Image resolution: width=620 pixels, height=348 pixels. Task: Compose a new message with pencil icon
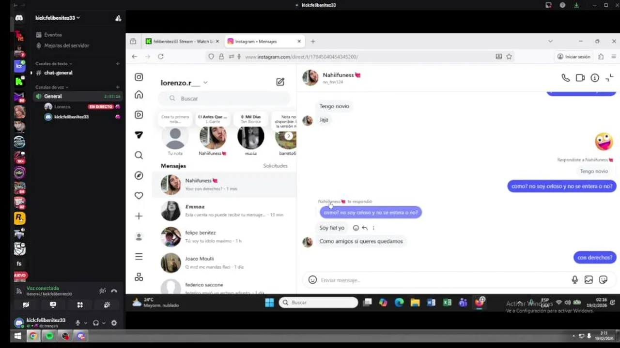point(280,82)
